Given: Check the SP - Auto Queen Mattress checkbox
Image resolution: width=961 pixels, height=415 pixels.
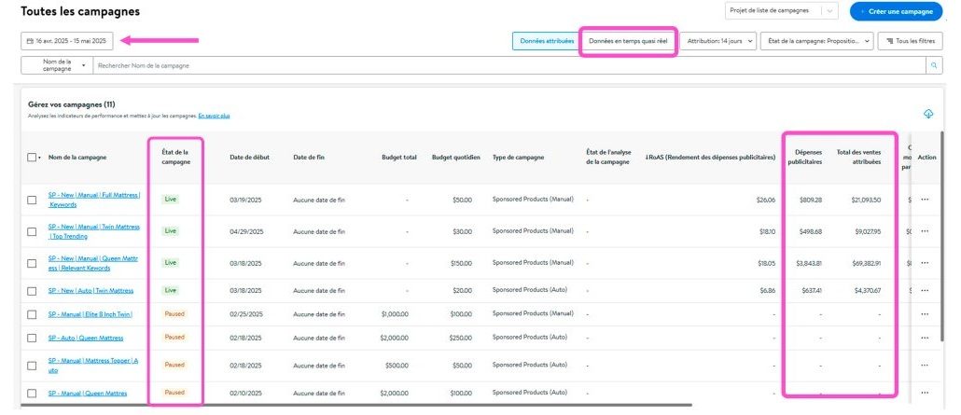Looking at the screenshot, I should tap(32, 338).
